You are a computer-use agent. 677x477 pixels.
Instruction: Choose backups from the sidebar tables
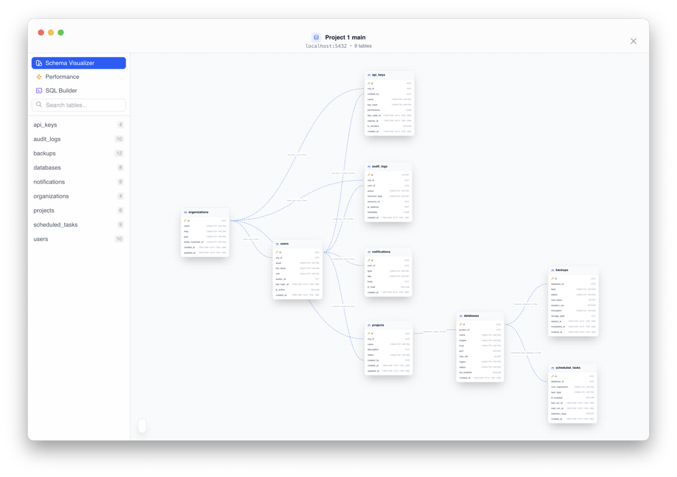(x=45, y=153)
